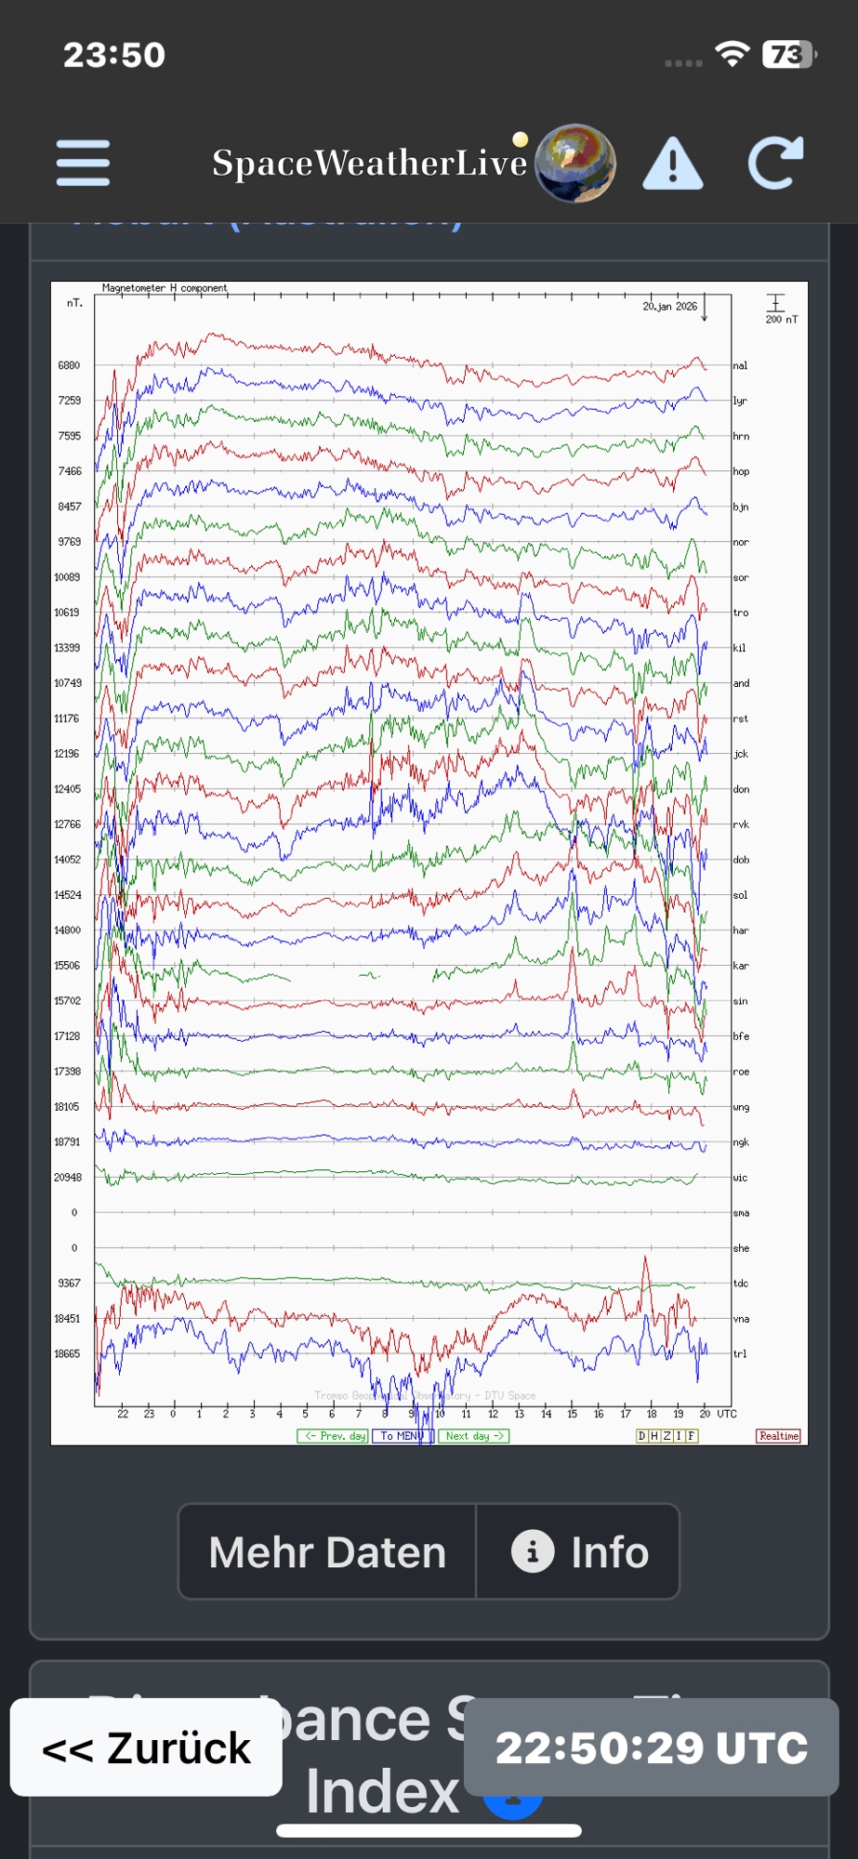This screenshot has width=858, height=1859.
Task: Go to previous day of magnetometer data
Action: tap(334, 1436)
